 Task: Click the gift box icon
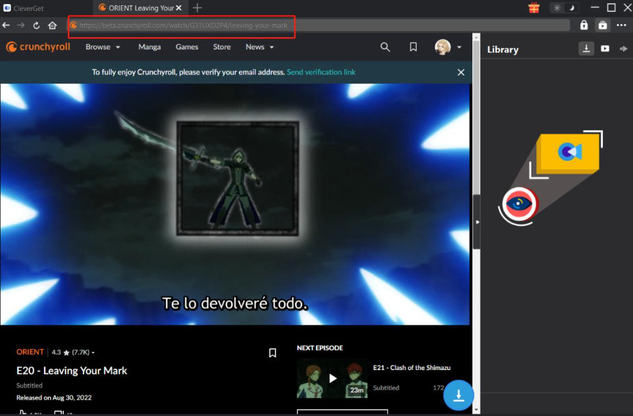coord(533,8)
